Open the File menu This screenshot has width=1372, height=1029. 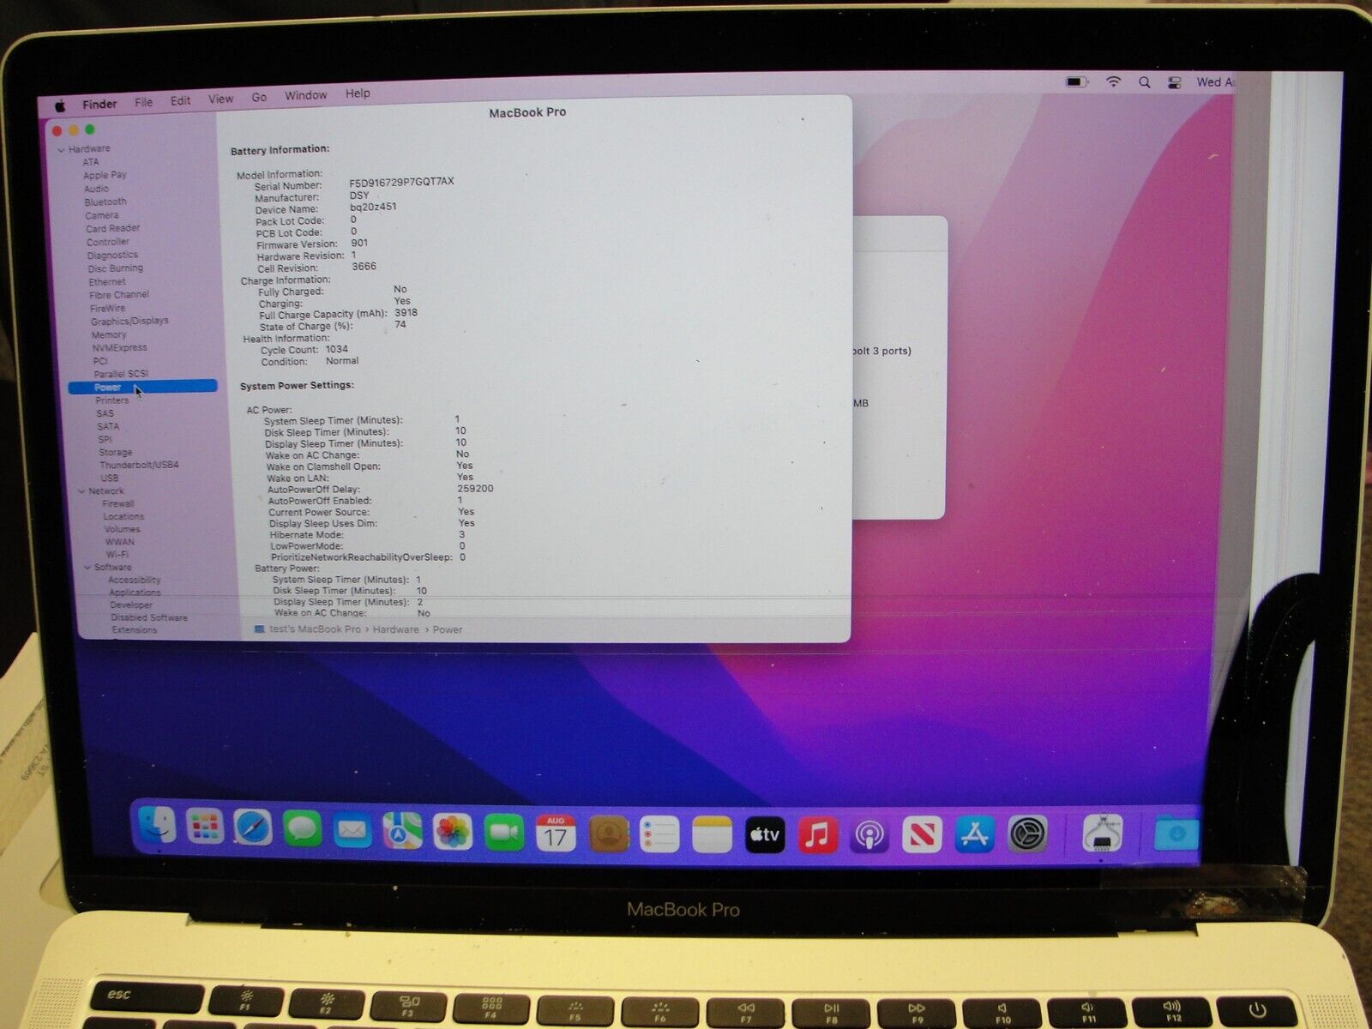point(143,102)
